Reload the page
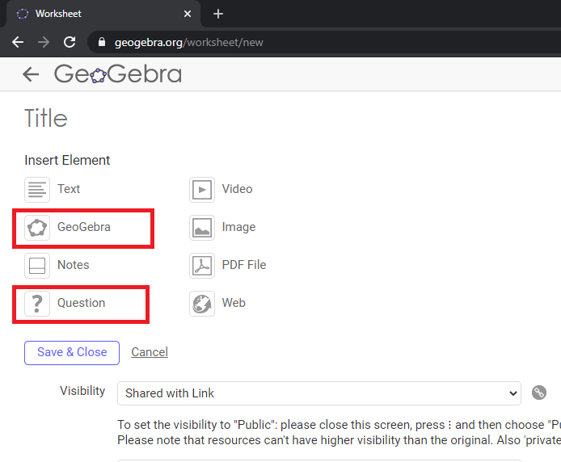 pyautogui.click(x=70, y=42)
